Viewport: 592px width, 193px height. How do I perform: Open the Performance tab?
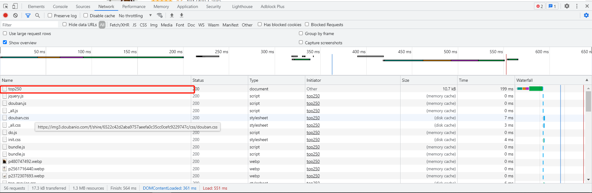pyautogui.click(x=134, y=6)
